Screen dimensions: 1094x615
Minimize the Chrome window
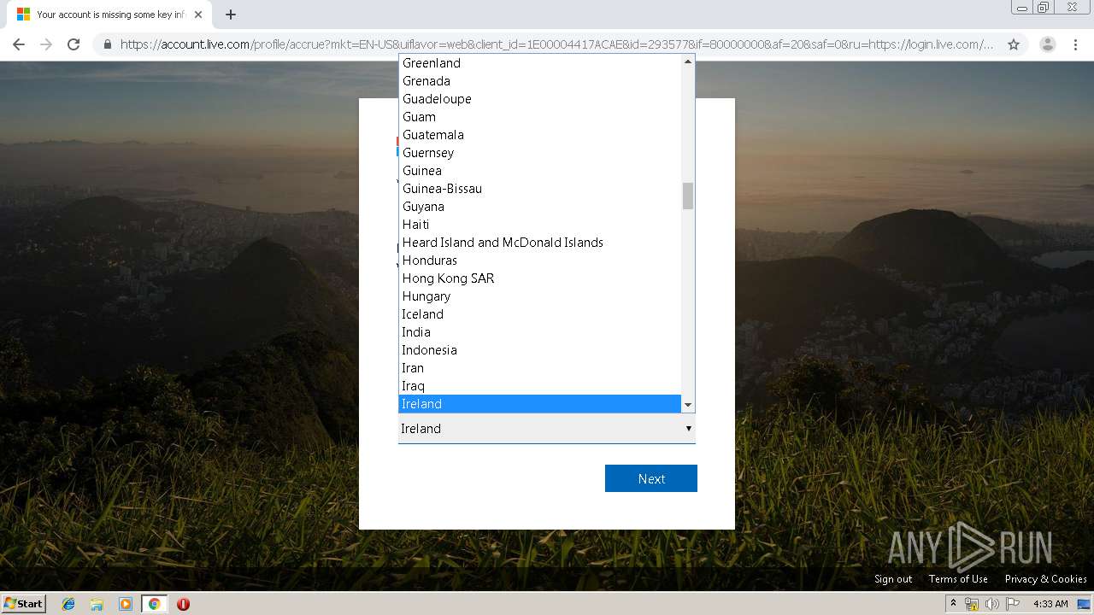[x=1022, y=8]
